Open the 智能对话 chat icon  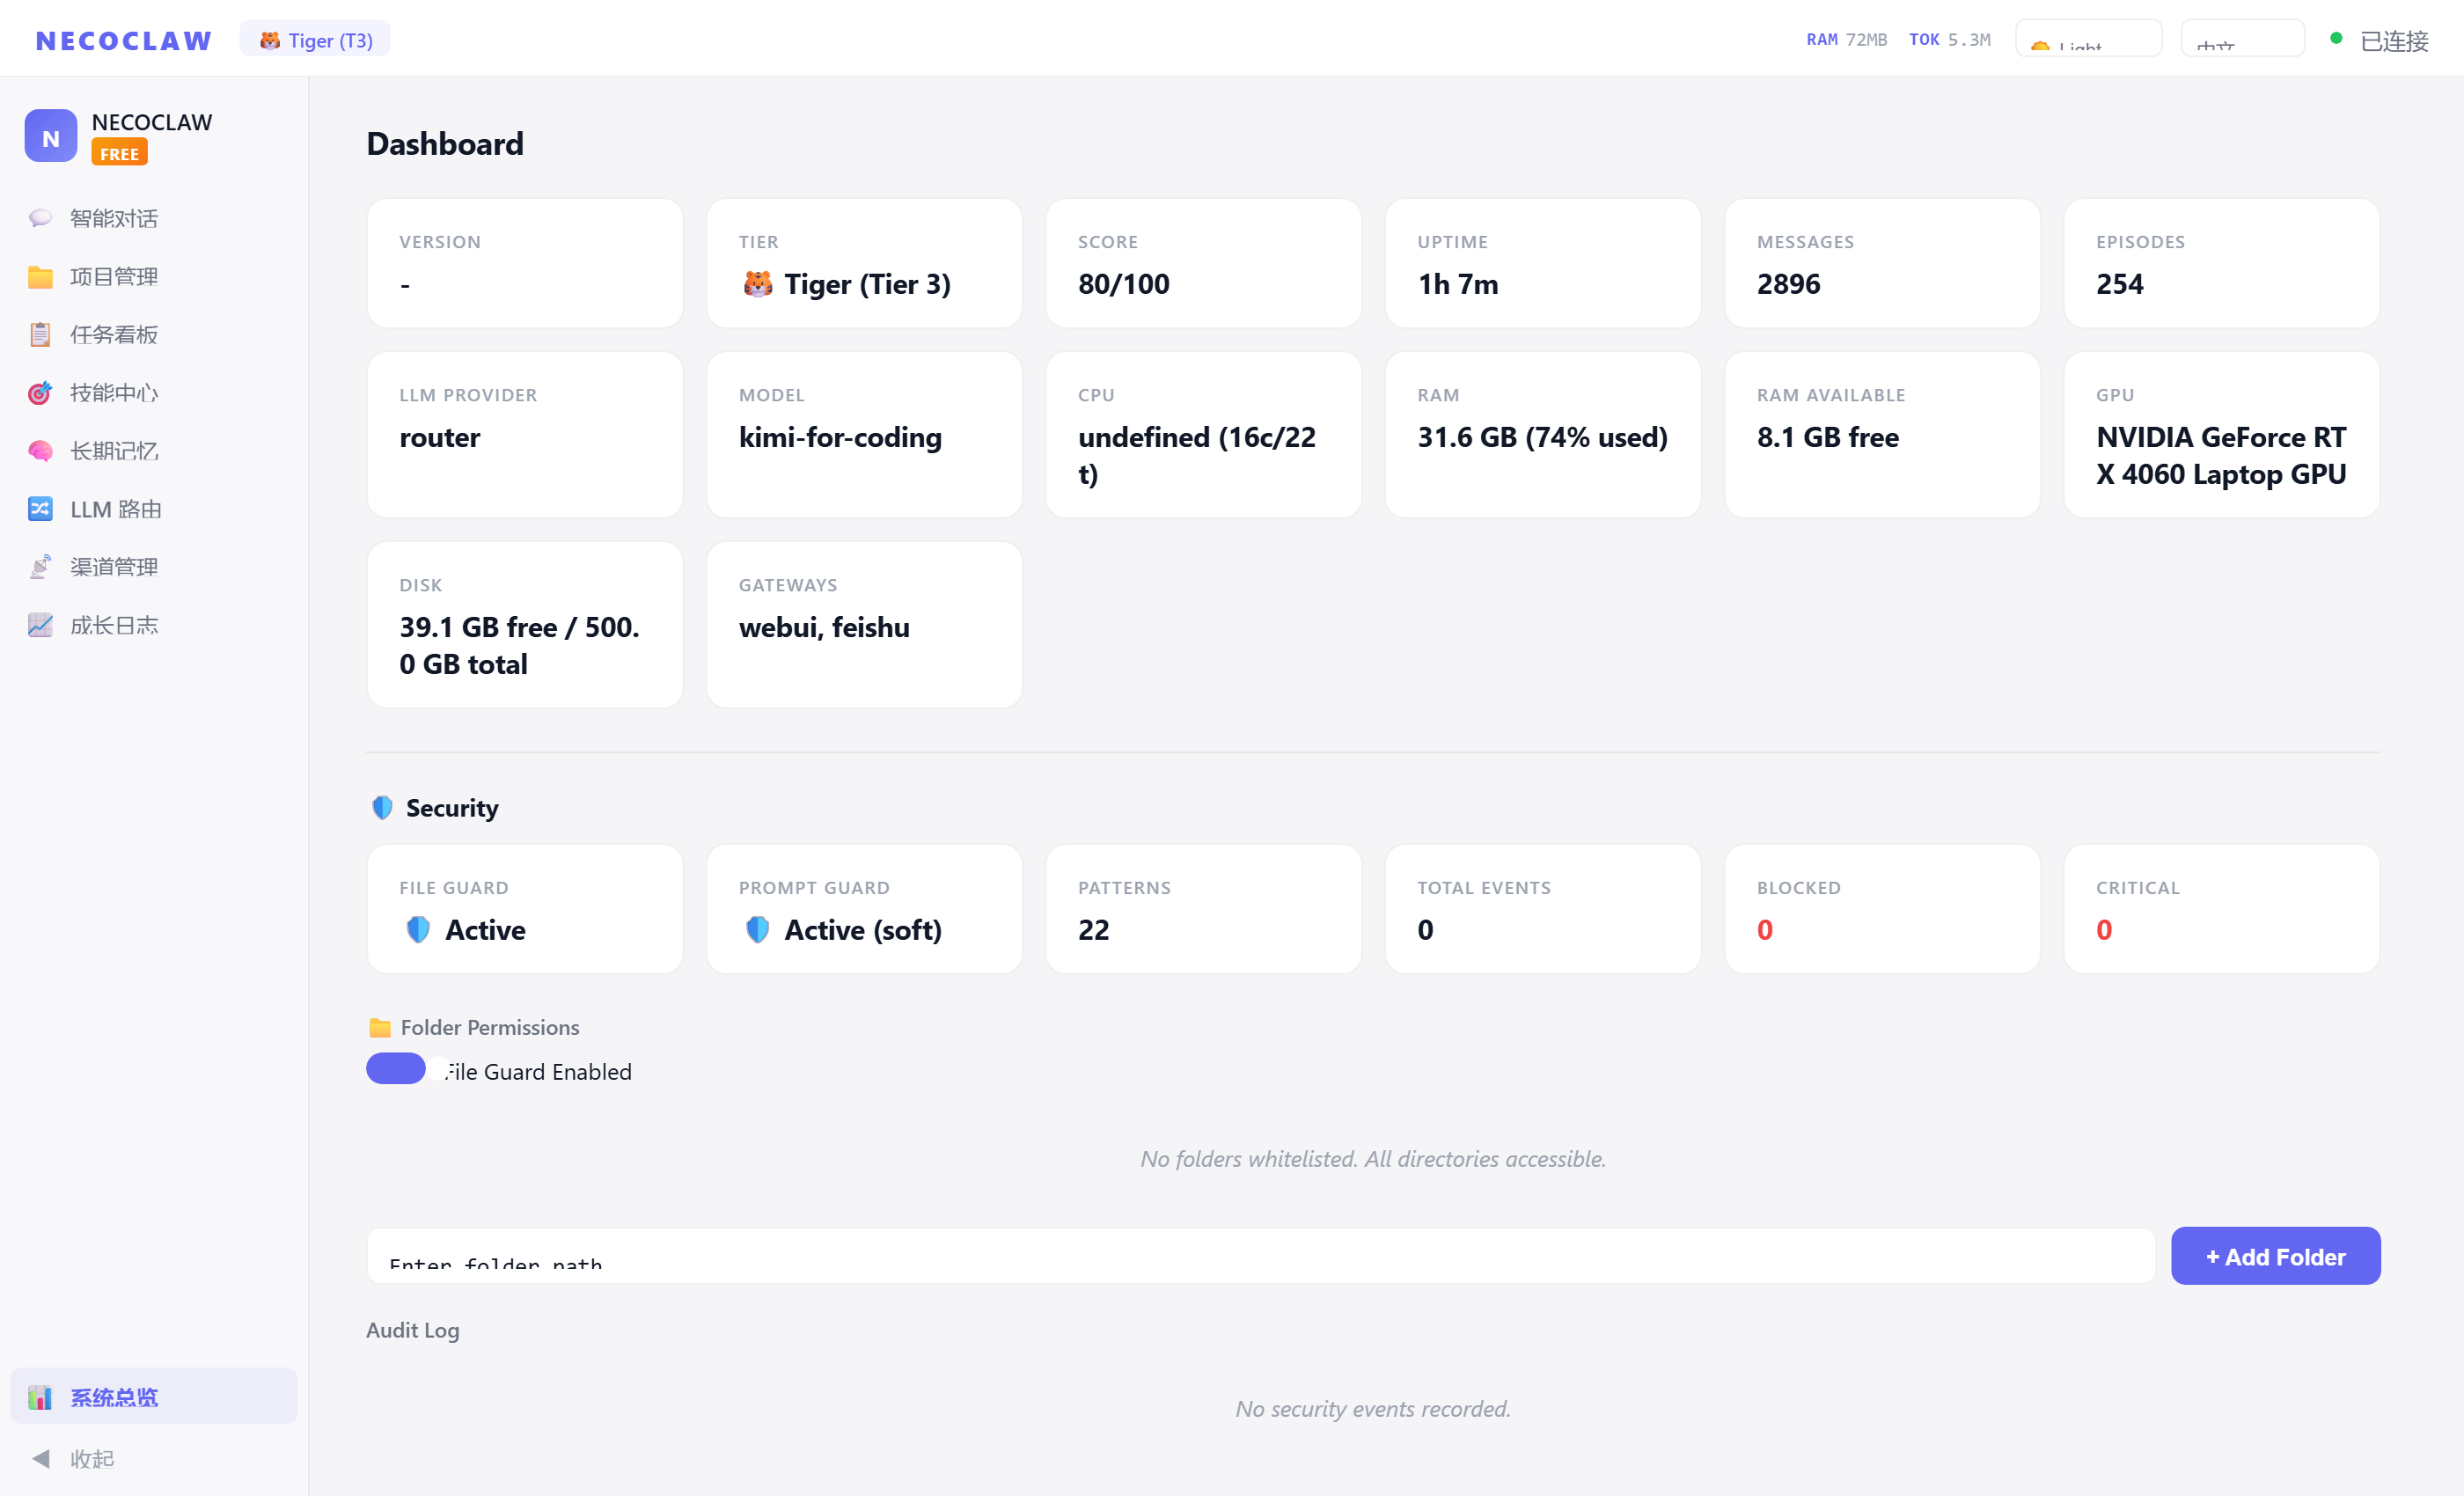tap(40, 218)
